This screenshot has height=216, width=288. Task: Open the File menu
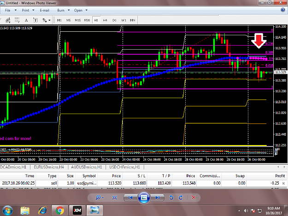click(7, 10)
